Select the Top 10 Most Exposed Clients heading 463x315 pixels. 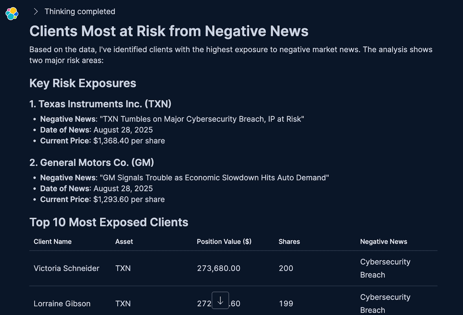[109, 222]
